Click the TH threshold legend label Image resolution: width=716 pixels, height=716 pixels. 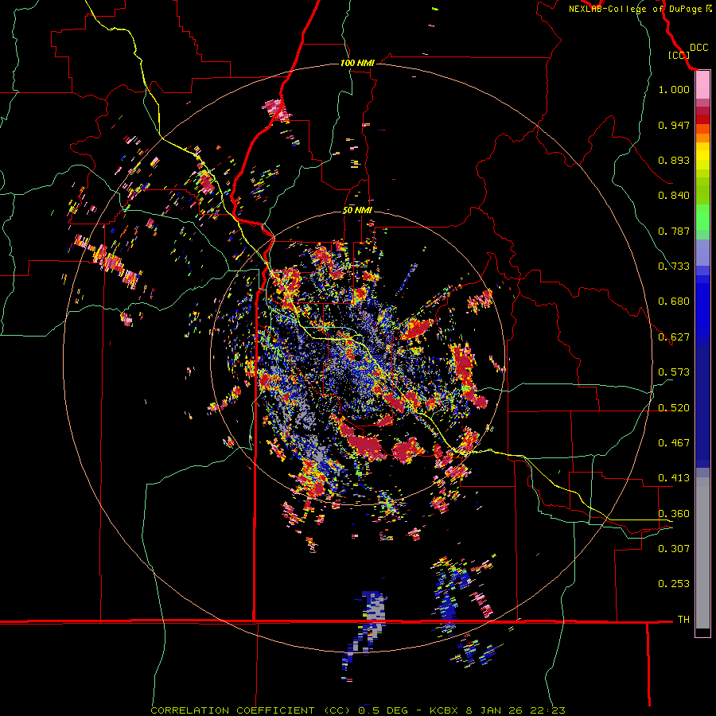click(x=683, y=620)
